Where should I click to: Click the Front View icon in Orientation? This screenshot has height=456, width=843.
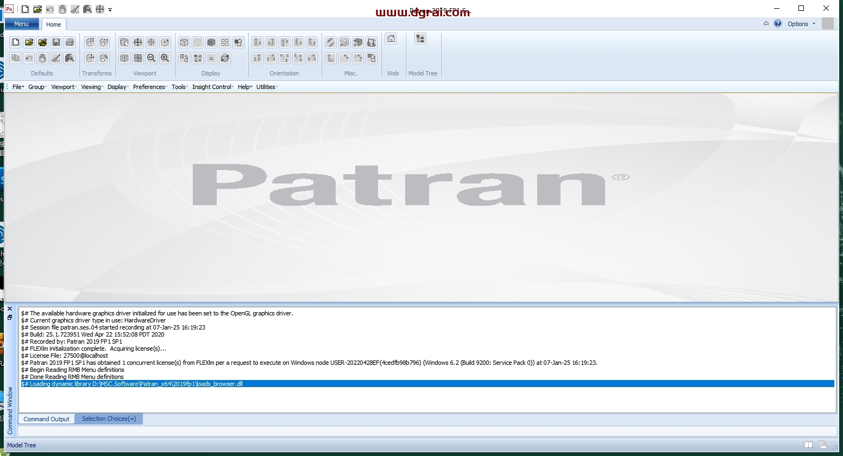tap(257, 42)
